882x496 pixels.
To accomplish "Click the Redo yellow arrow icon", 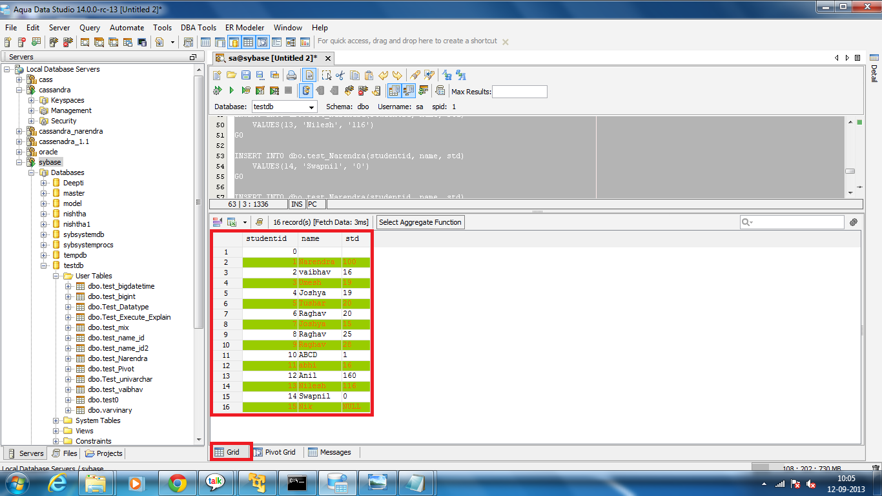I will [397, 75].
